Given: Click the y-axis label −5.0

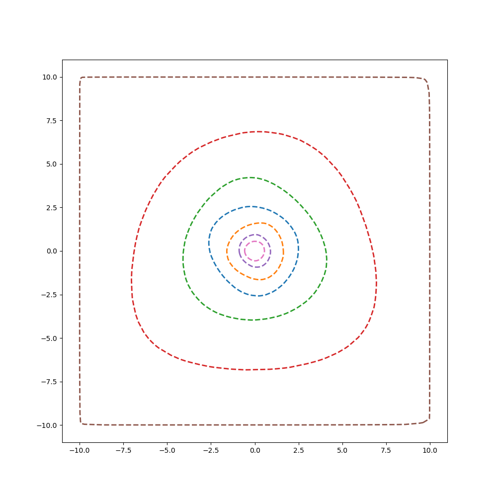Looking at the screenshot, I should (x=49, y=338).
